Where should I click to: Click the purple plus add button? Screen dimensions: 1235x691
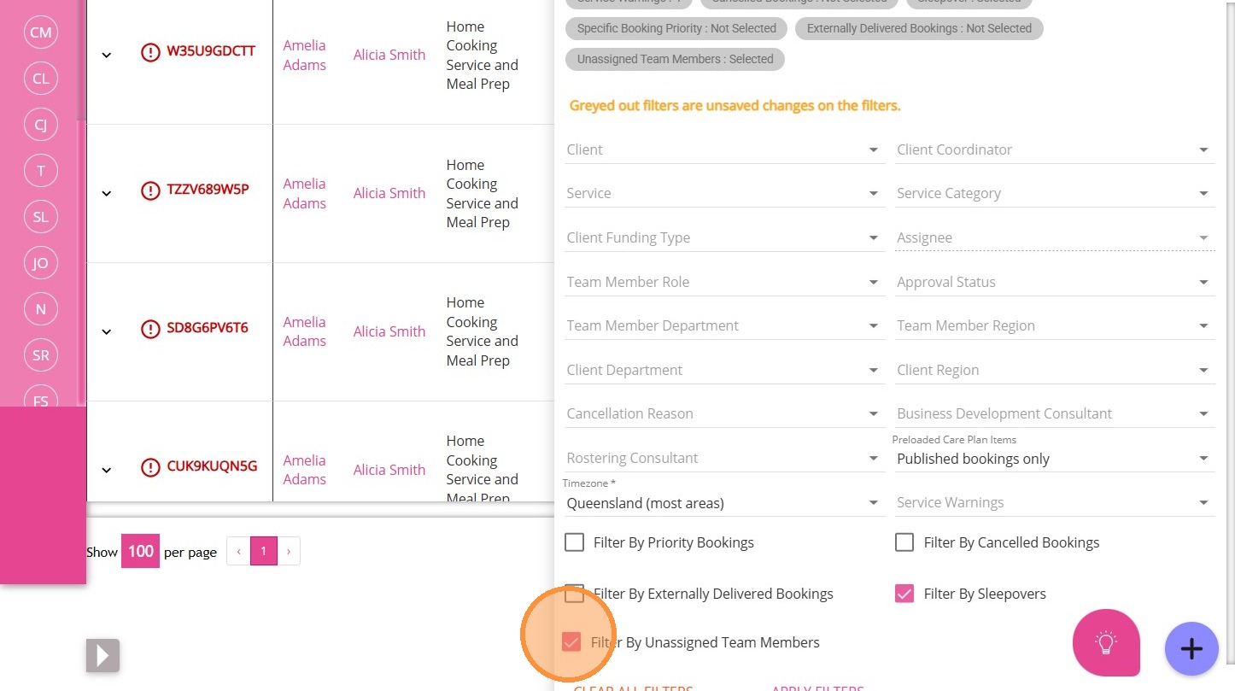1191,649
